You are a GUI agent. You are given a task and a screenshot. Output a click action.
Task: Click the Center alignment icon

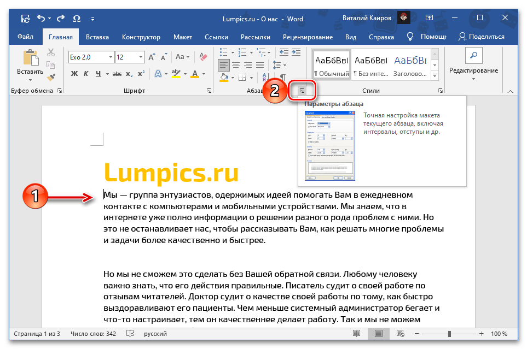point(236,64)
